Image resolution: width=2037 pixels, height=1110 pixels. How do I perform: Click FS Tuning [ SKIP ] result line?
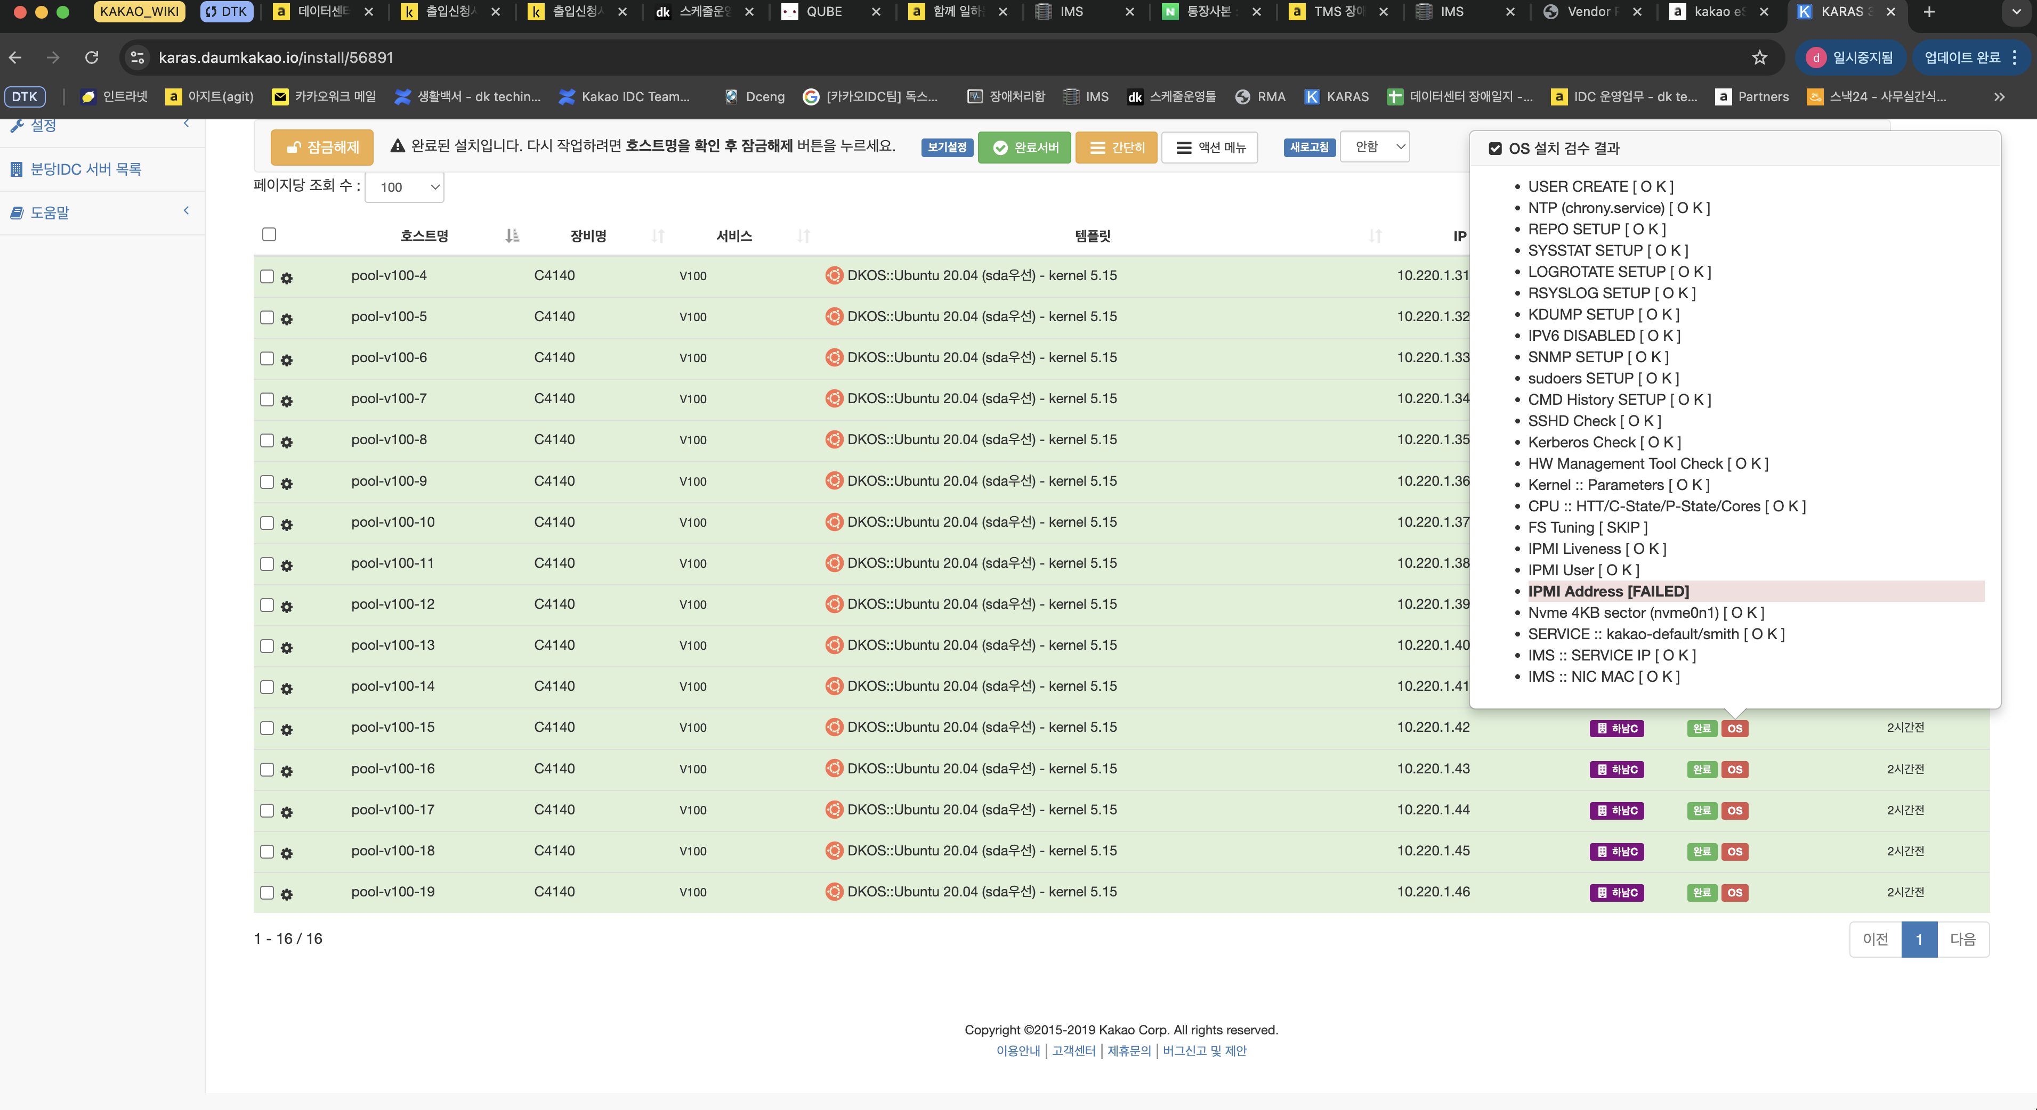point(1587,527)
